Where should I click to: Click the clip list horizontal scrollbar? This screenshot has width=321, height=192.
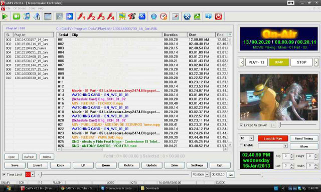coord(142,149)
